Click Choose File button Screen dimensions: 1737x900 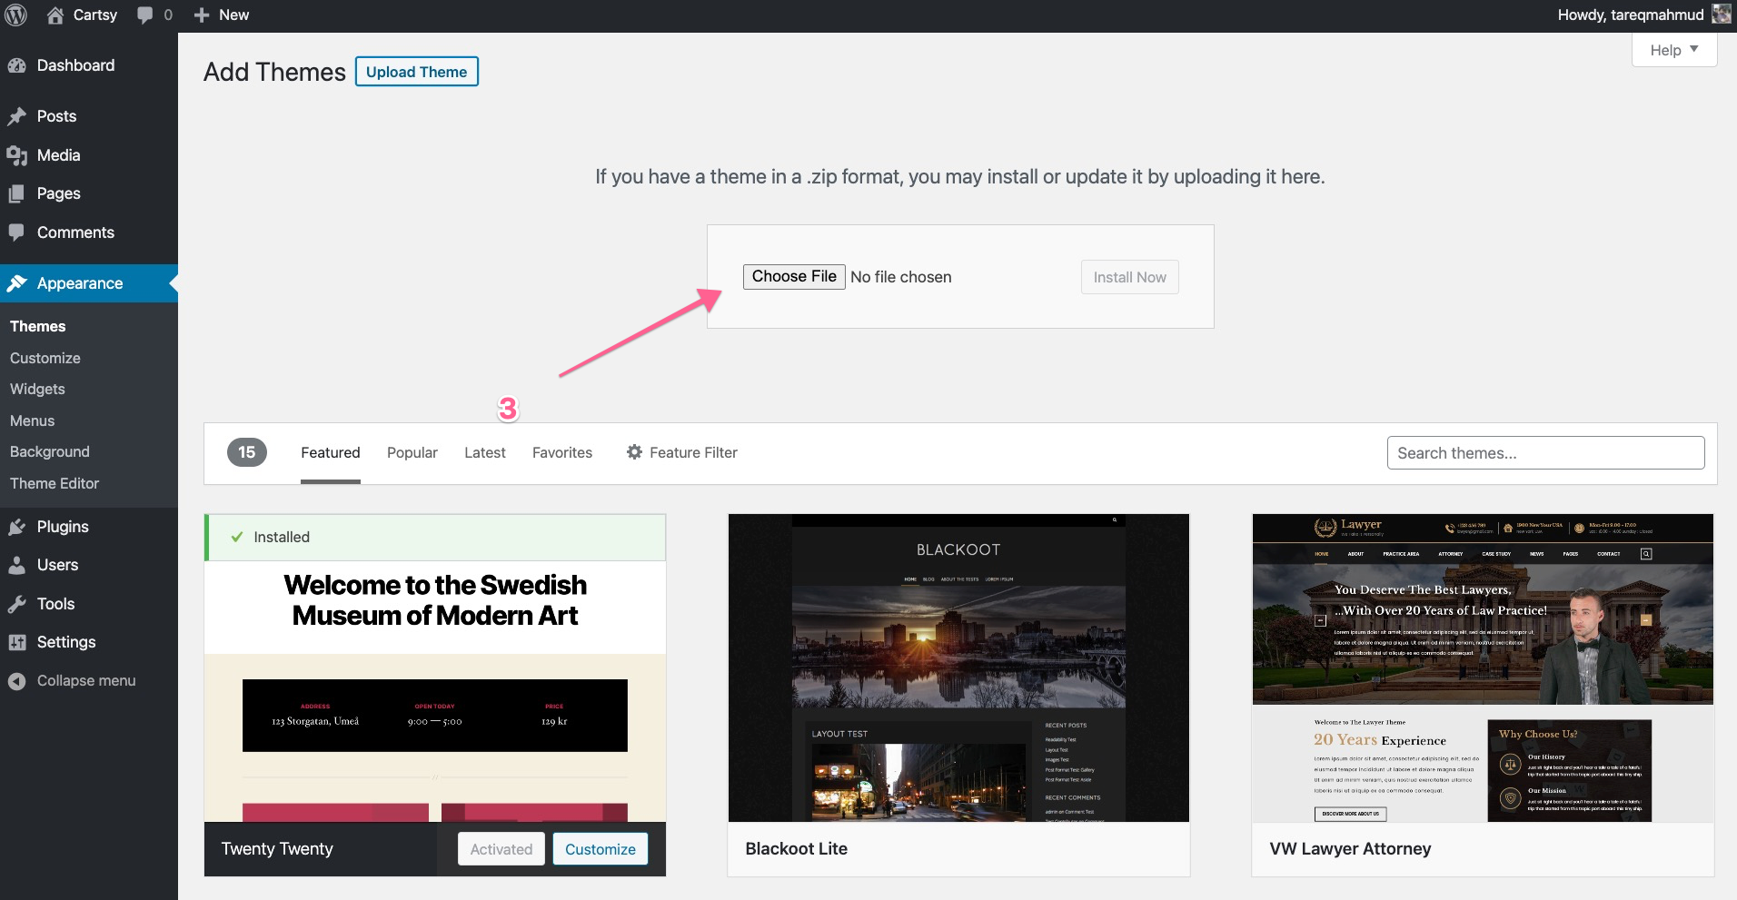794,277
